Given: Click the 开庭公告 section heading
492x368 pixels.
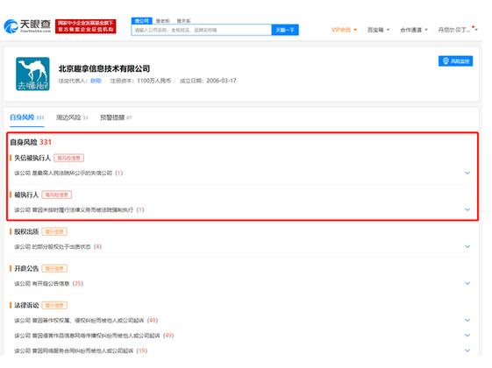Looking at the screenshot, I should (26, 268).
